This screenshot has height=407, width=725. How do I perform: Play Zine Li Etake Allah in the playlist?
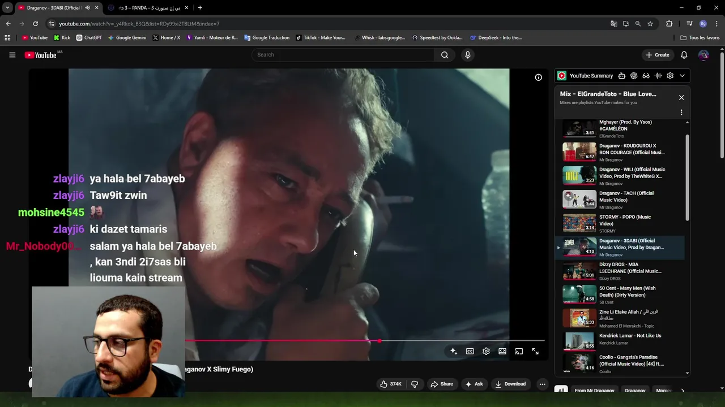pos(620,318)
